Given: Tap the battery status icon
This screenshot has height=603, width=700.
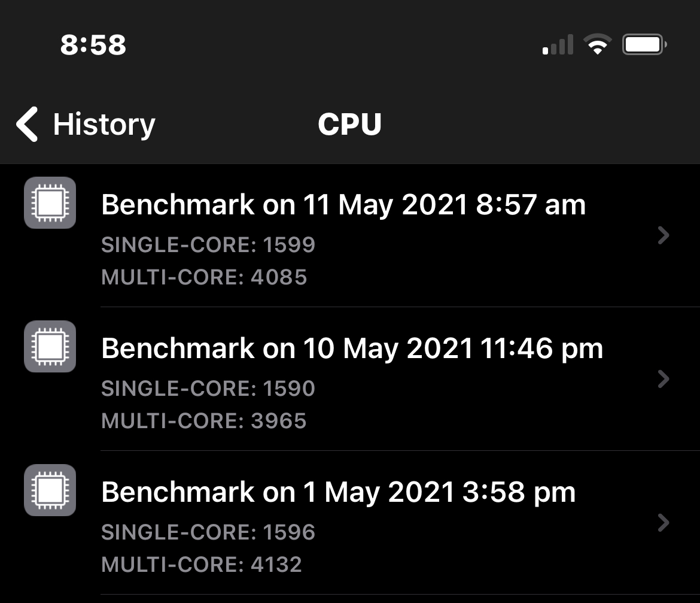Looking at the screenshot, I should 644,45.
